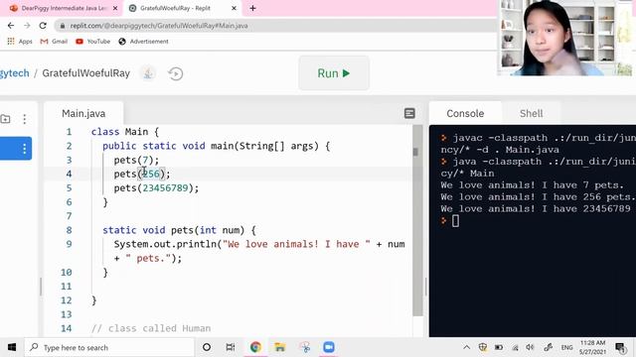Click the Java language icon beside GratefulWoefulRay

coord(148,73)
